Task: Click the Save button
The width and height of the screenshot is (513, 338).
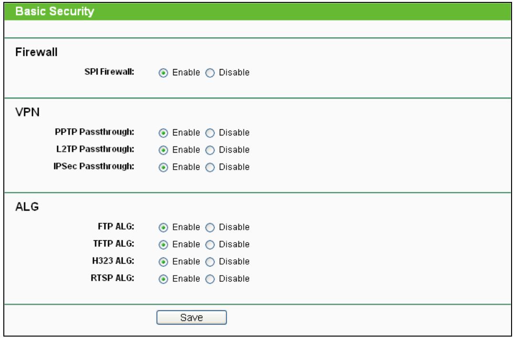Action: click(x=191, y=318)
